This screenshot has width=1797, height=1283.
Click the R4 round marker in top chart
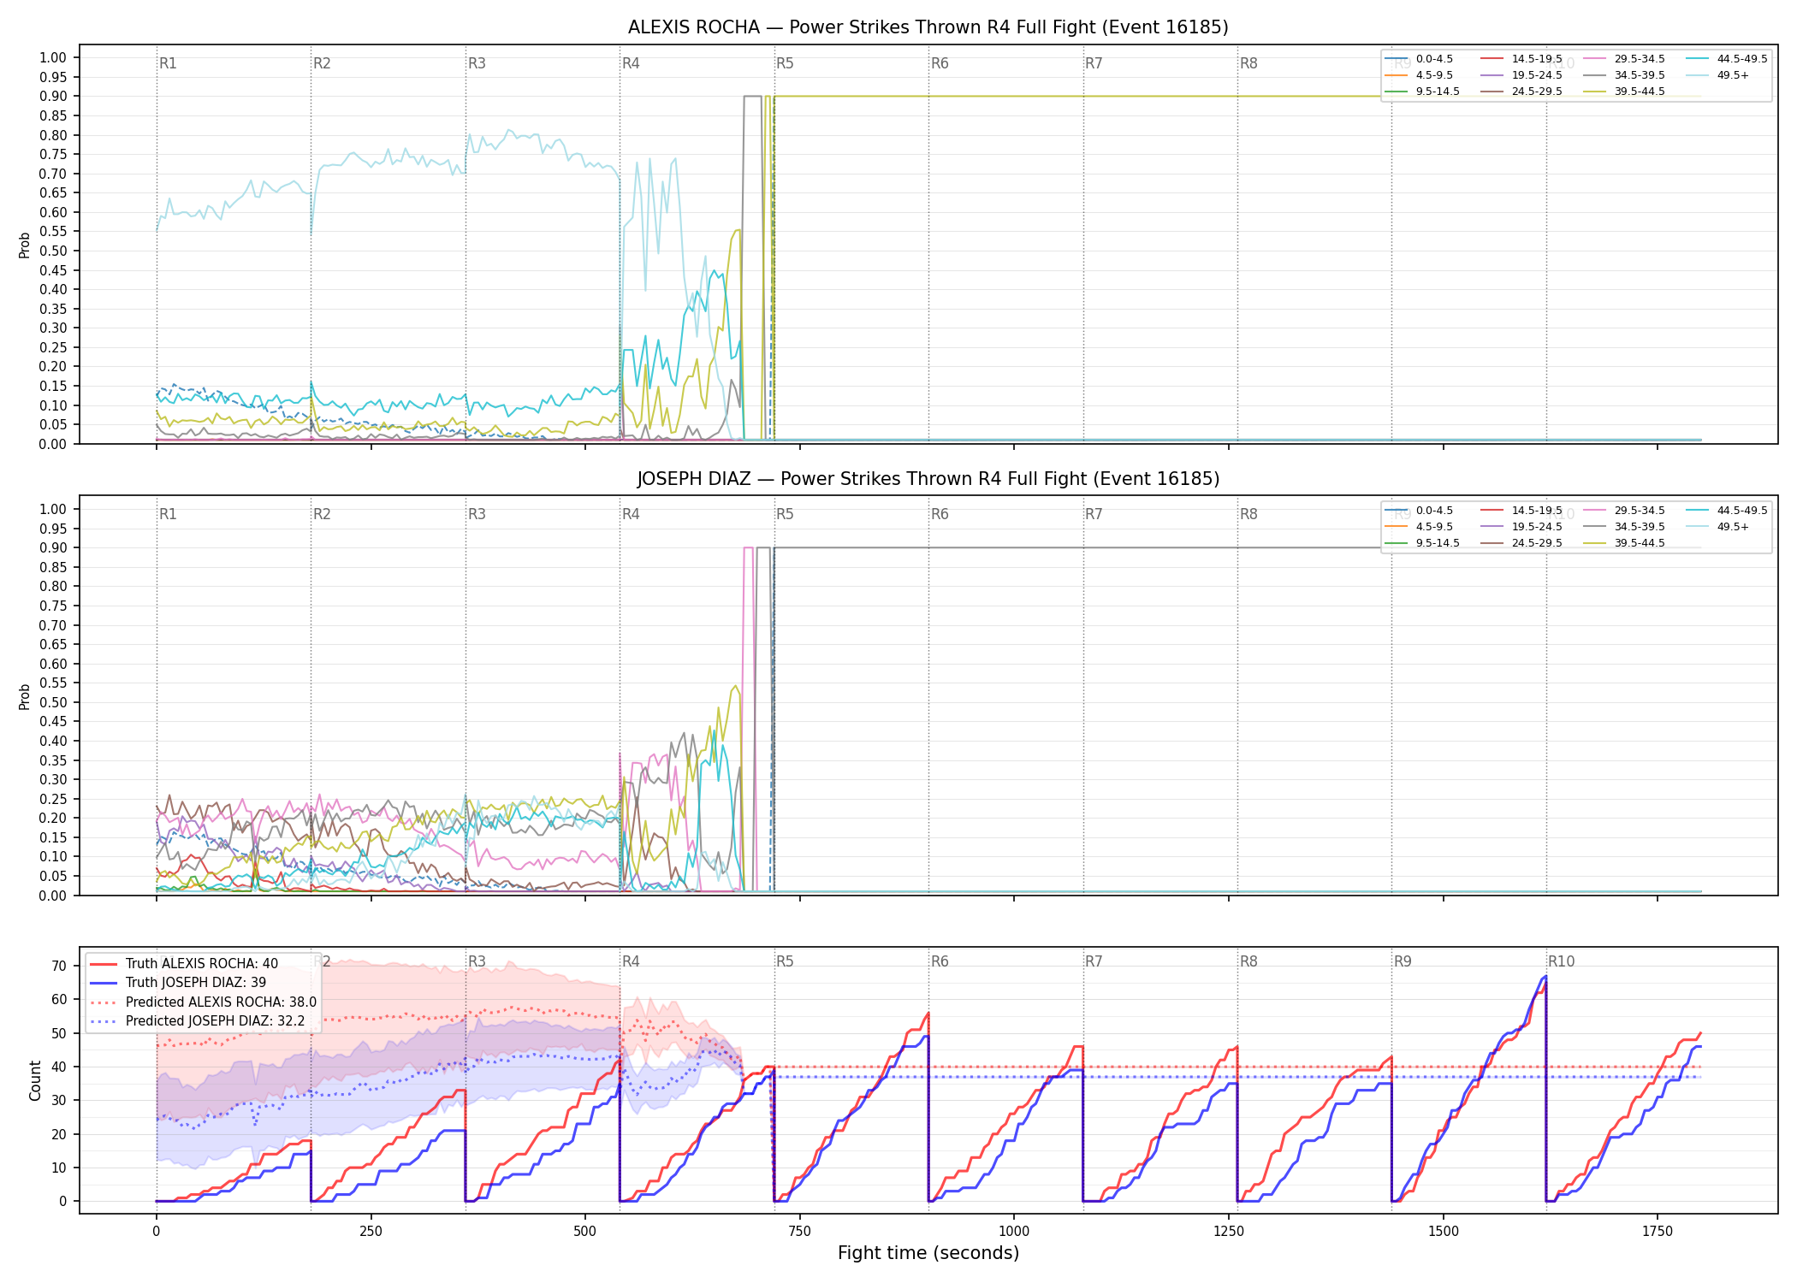[x=631, y=63]
